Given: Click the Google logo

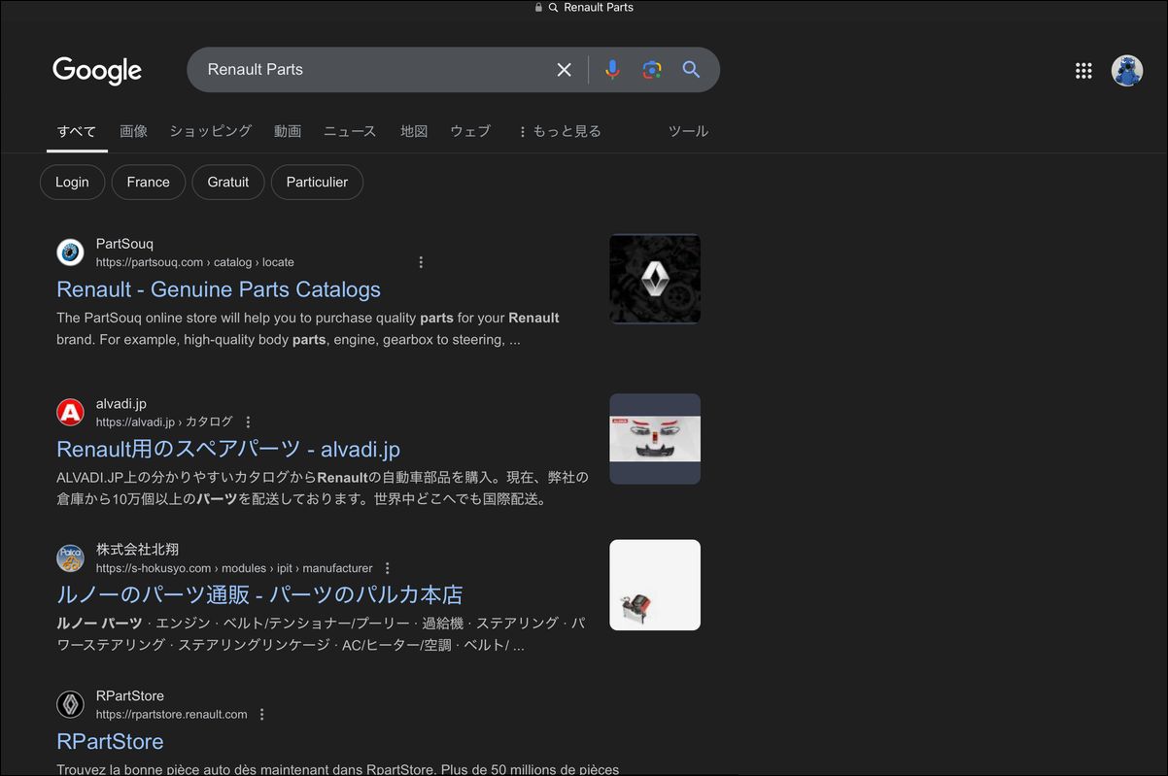Looking at the screenshot, I should pos(97,70).
